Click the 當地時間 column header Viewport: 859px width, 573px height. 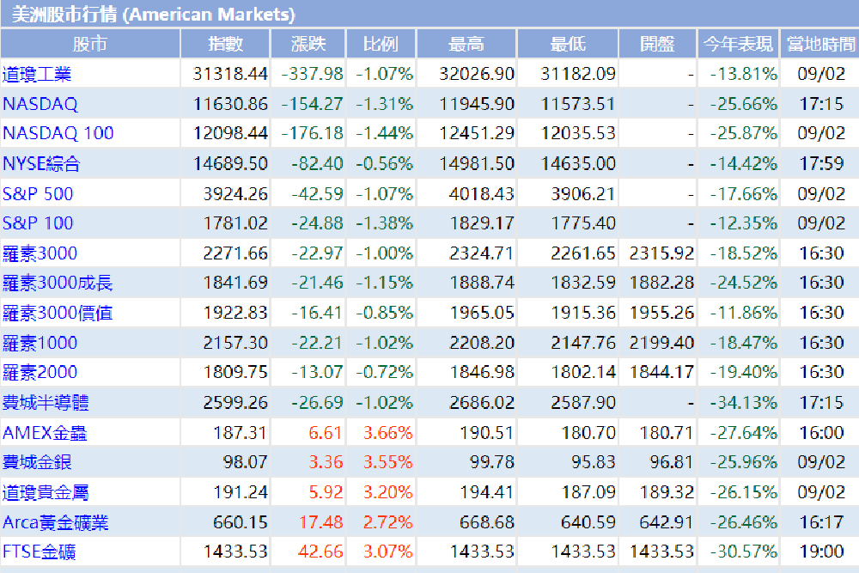pyautogui.click(x=820, y=44)
